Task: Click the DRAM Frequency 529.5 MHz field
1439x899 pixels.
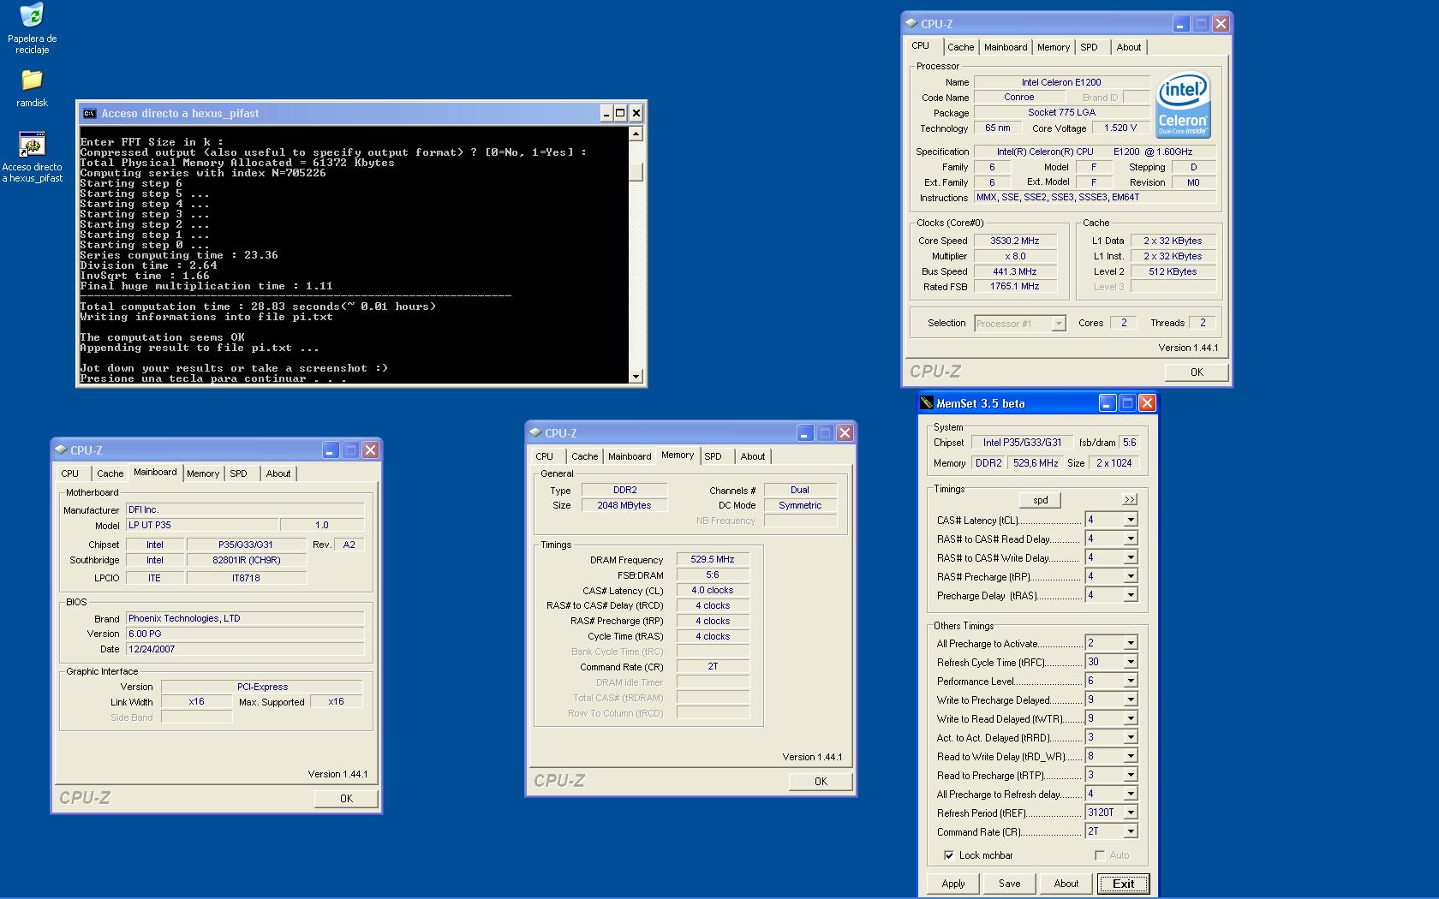Action: (713, 559)
